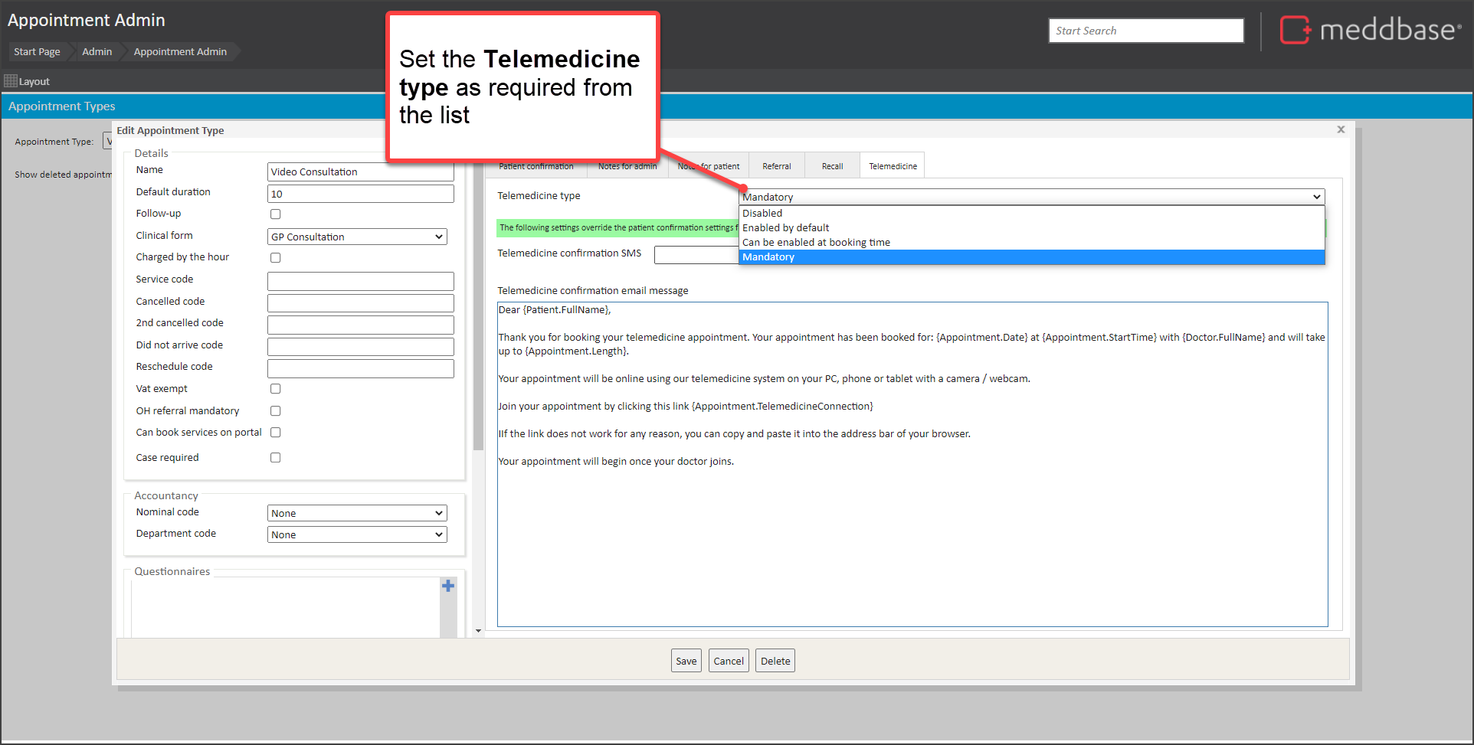Tick the Case required checkbox
Viewport: 1474px width, 745px height.
coord(276,458)
